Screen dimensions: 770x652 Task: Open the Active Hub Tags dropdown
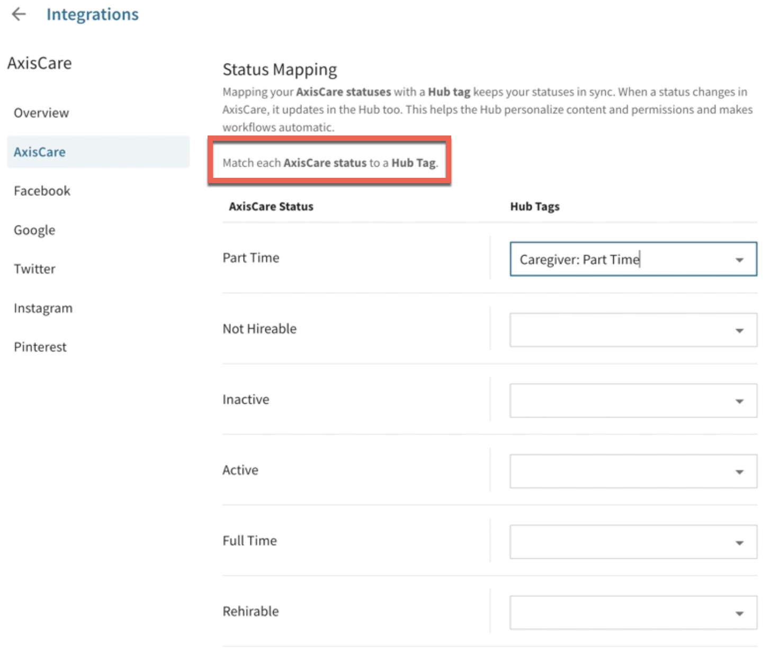coord(633,471)
